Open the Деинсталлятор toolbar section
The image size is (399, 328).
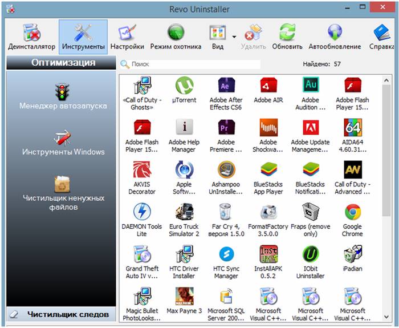click(31, 37)
